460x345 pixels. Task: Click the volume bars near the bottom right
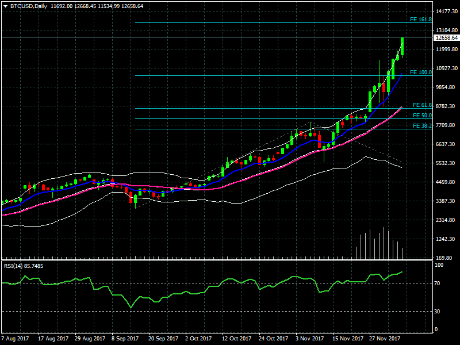click(379, 244)
